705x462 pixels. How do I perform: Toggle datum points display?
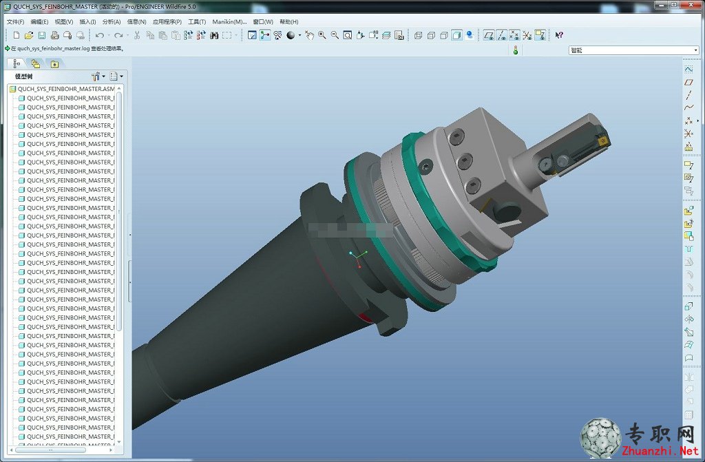[514, 35]
